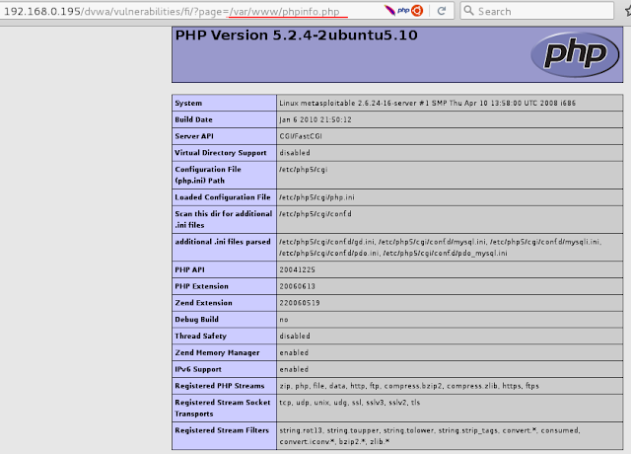
Task: Click 'Scan this dir for additional .ini files' label
Action: (x=224, y=219)
